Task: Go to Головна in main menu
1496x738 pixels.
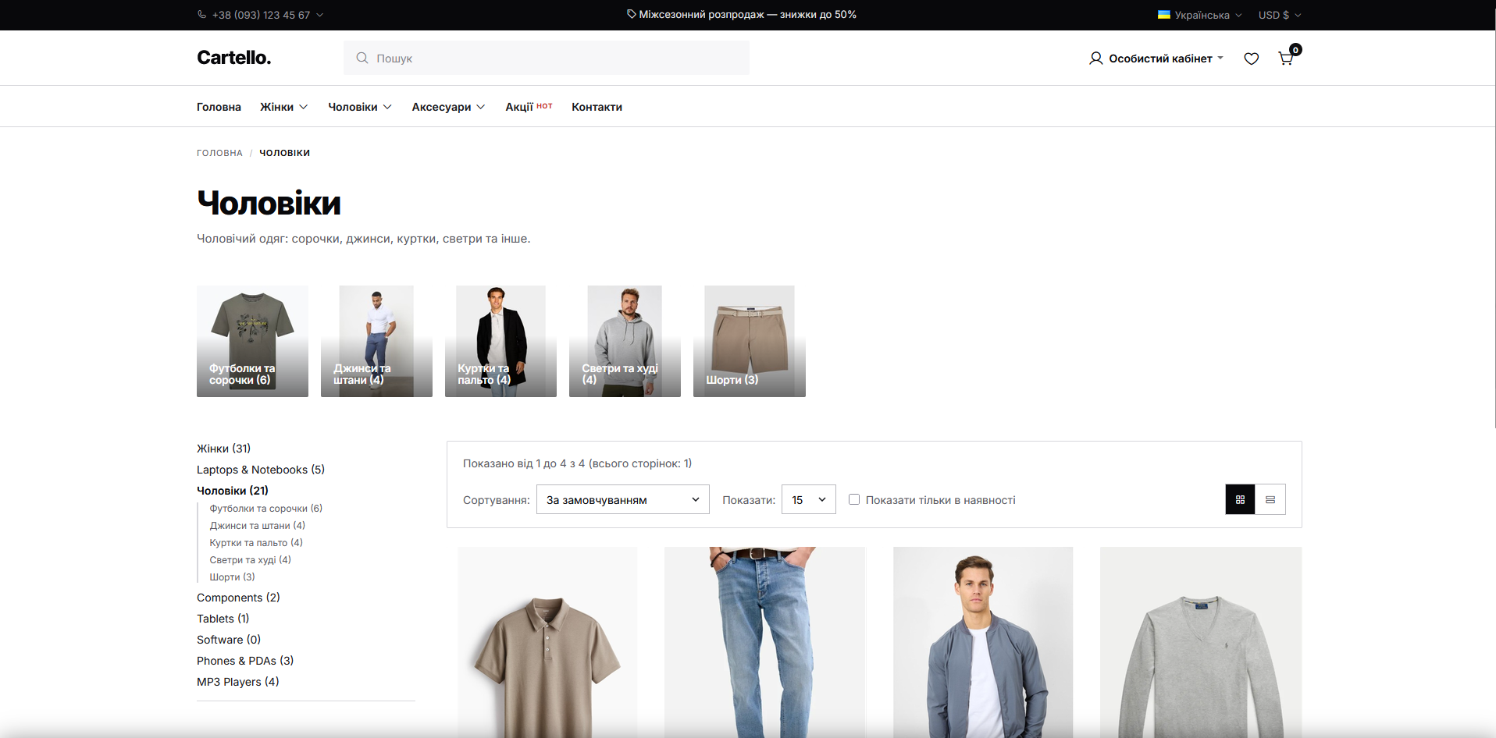Action: (x=219, y=107)
